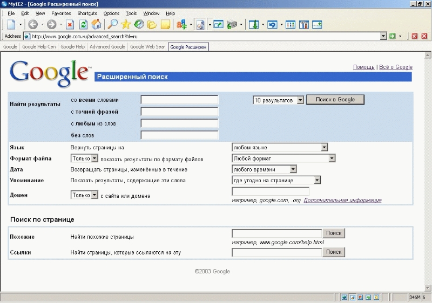Click the page scrollbar down arrow
Image resolution: width=432 pixels, height=303 pixels.
click(428, 288)
